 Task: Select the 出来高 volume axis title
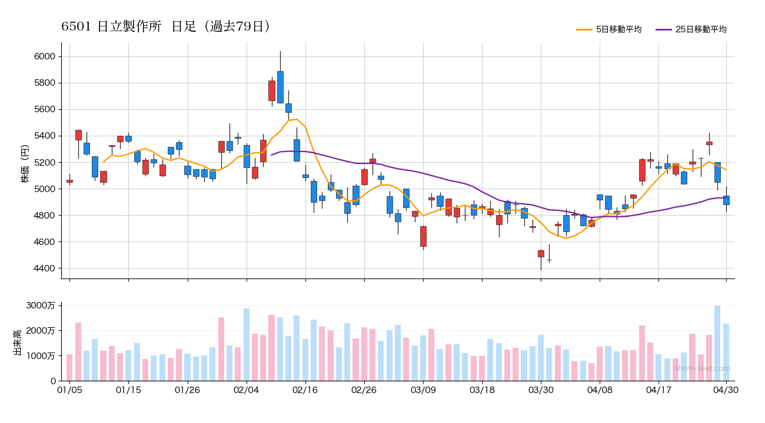[x=18, y=343]
